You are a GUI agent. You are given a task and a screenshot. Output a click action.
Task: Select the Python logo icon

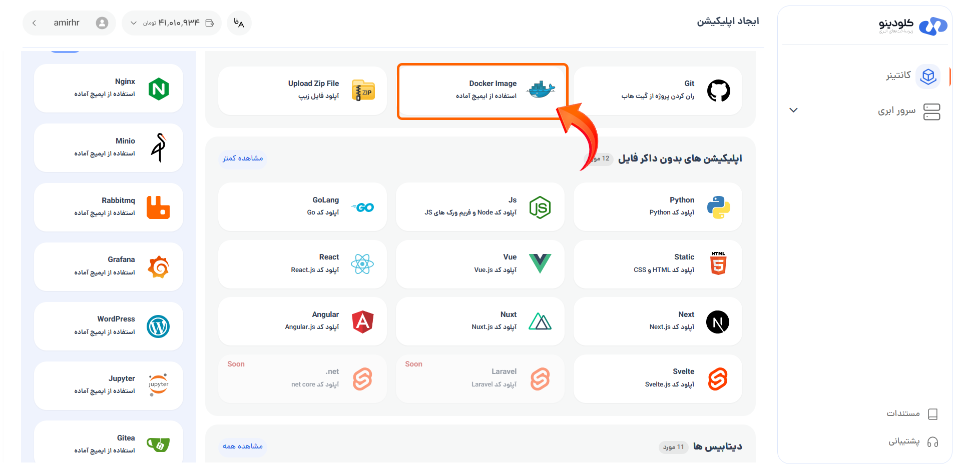[x=718, y=207]
